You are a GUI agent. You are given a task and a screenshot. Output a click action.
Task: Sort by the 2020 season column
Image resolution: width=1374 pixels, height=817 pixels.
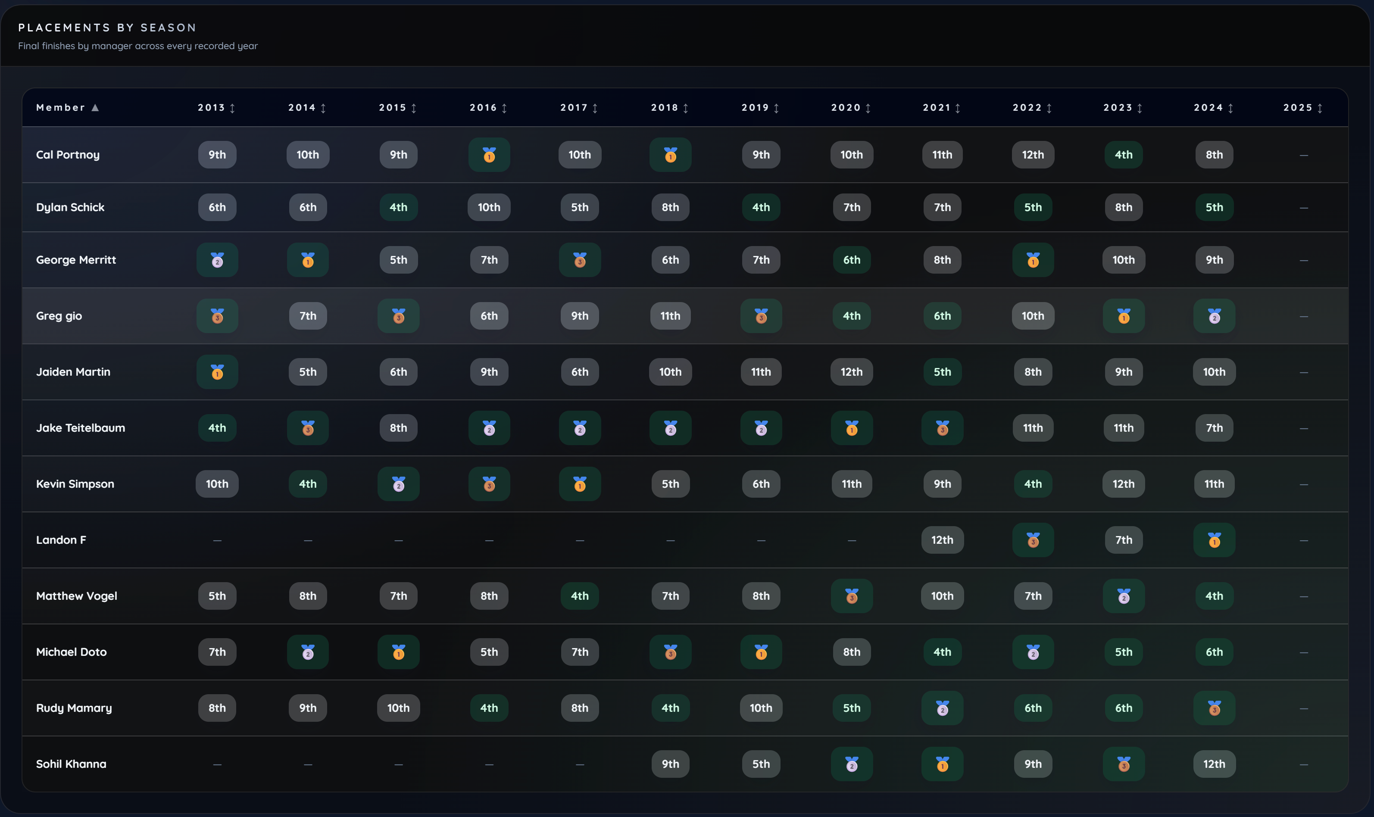click(x=851, y=107)
